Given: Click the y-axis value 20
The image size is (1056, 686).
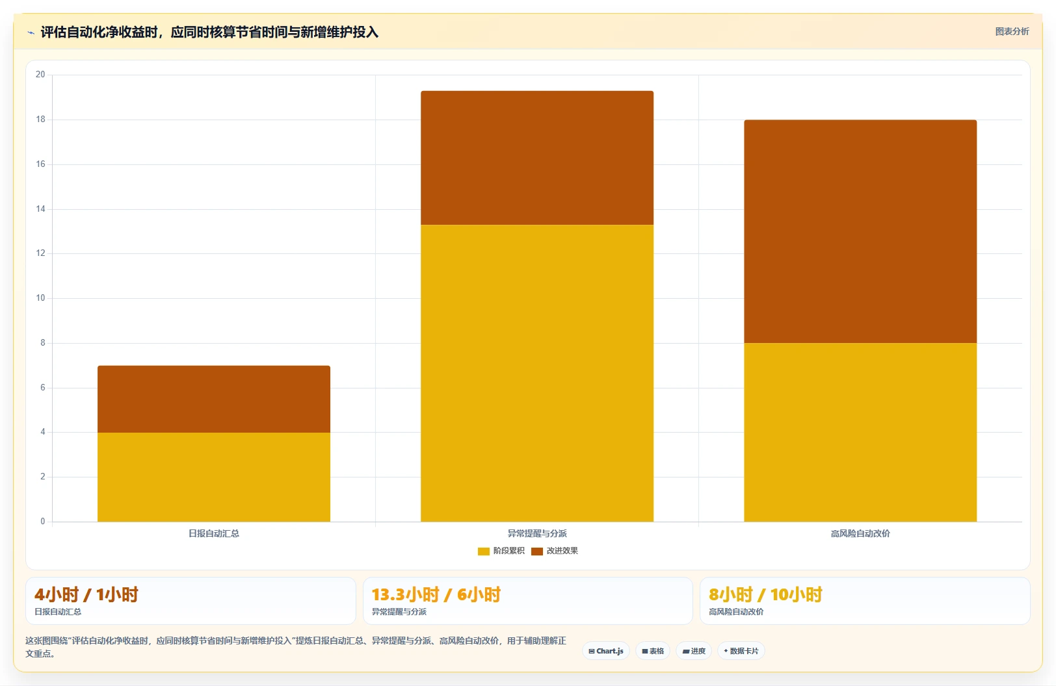Looking at the screenshot, I should pyautogui.click(x=40, y=75).
